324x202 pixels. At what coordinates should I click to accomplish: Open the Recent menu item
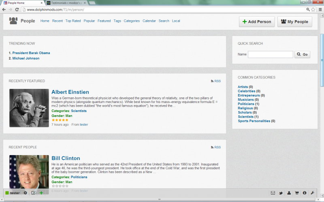tap(58, 21)
